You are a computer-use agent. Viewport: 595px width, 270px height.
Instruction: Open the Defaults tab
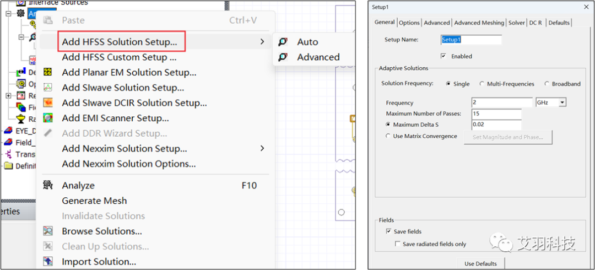tap(559, 23)
